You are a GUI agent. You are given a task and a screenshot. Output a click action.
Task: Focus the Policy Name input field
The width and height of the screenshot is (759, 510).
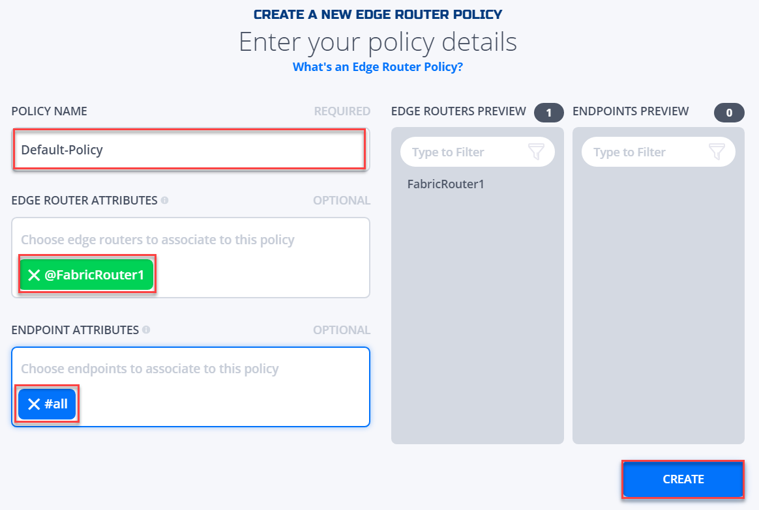pos(190,149)
